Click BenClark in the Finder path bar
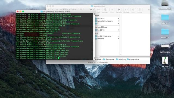 [98, 59]
